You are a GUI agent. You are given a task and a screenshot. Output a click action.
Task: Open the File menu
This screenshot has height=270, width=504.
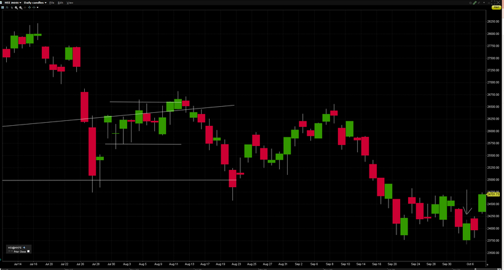(52, 2)
